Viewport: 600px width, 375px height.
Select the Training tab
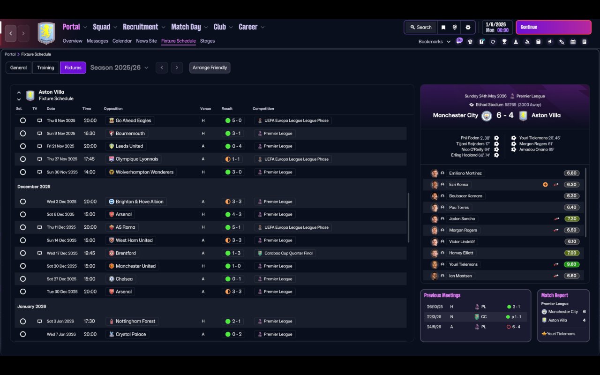45,67
